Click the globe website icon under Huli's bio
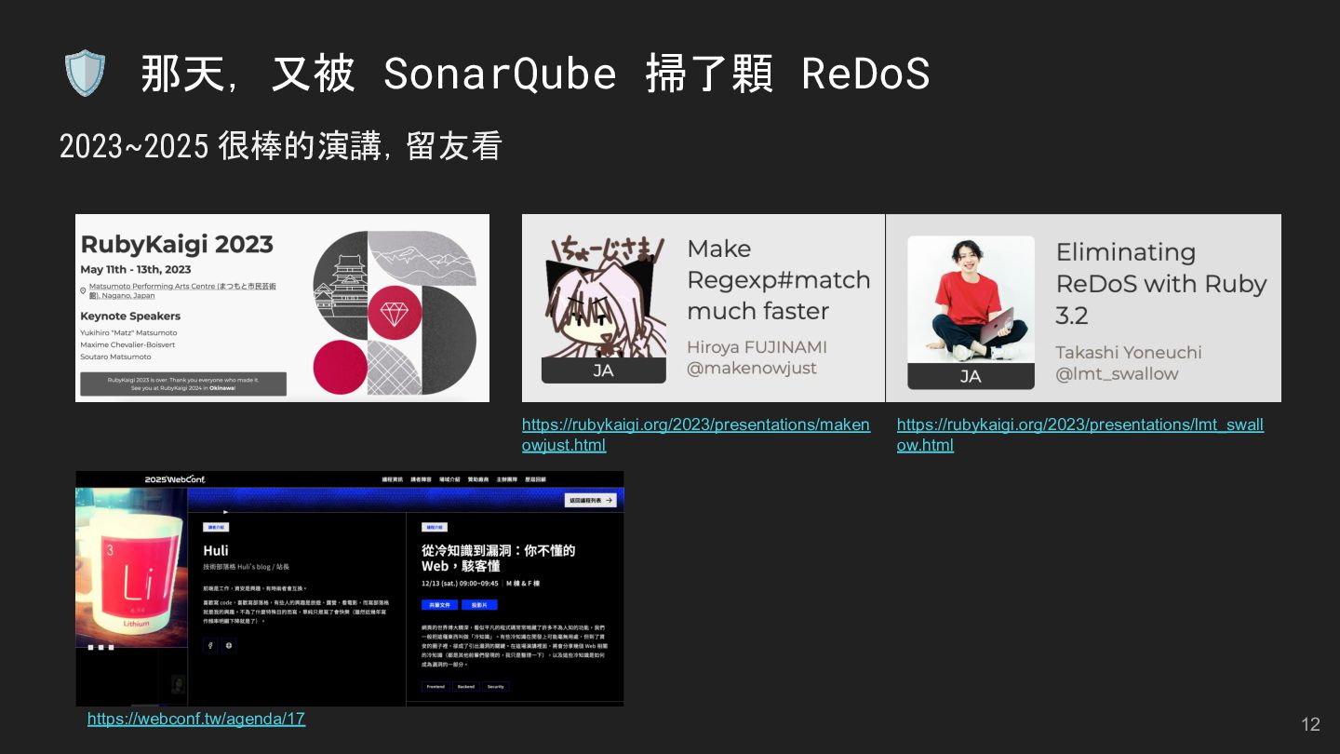1340x754 pixels. 229,645
